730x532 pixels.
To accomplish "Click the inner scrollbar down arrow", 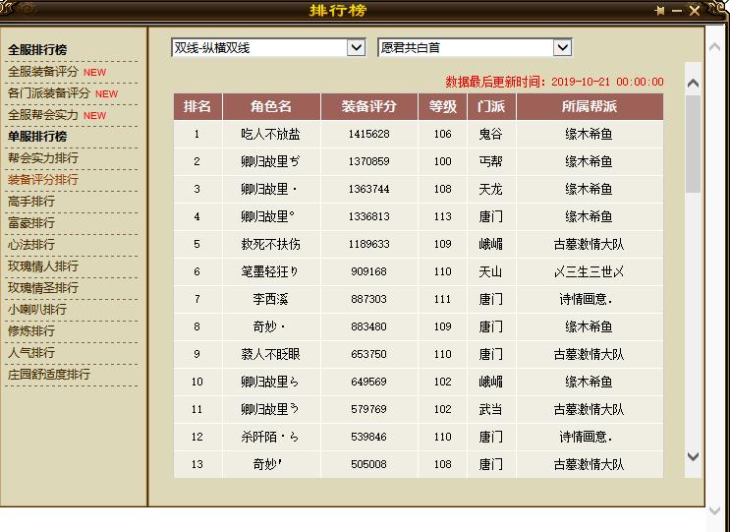I will click(693, 456).
